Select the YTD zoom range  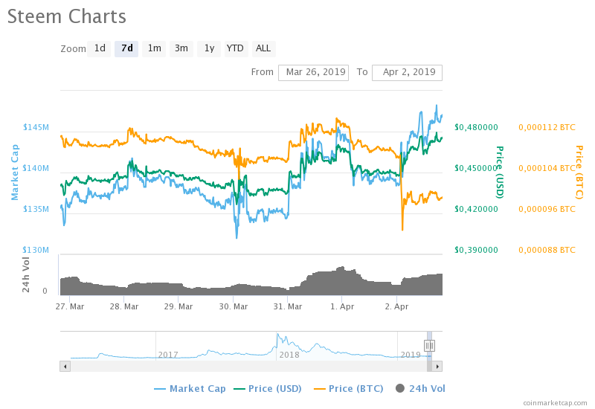click(237, 48)
